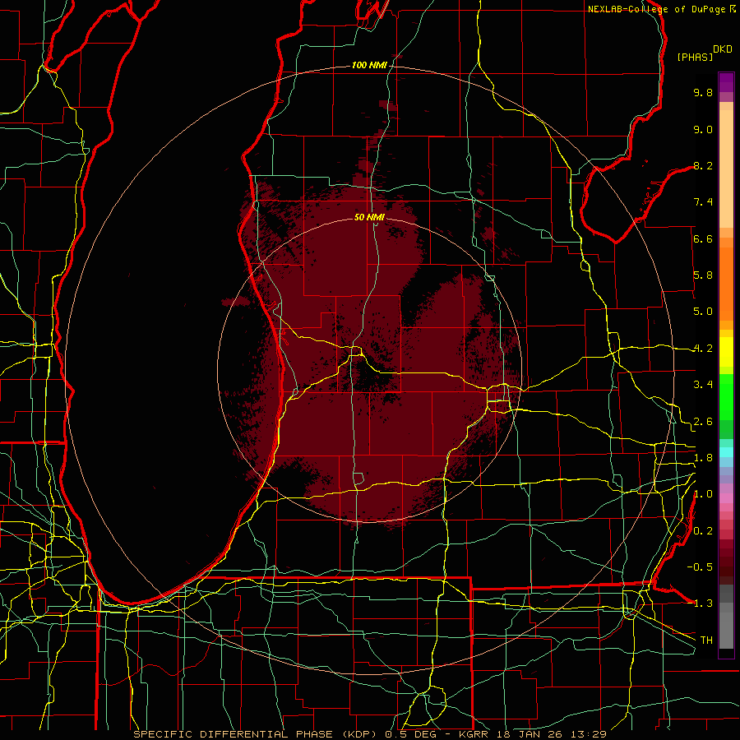Click the -0.5 value on the color scale
This screenshot has width=740, height=740.
tap(700, 567)
